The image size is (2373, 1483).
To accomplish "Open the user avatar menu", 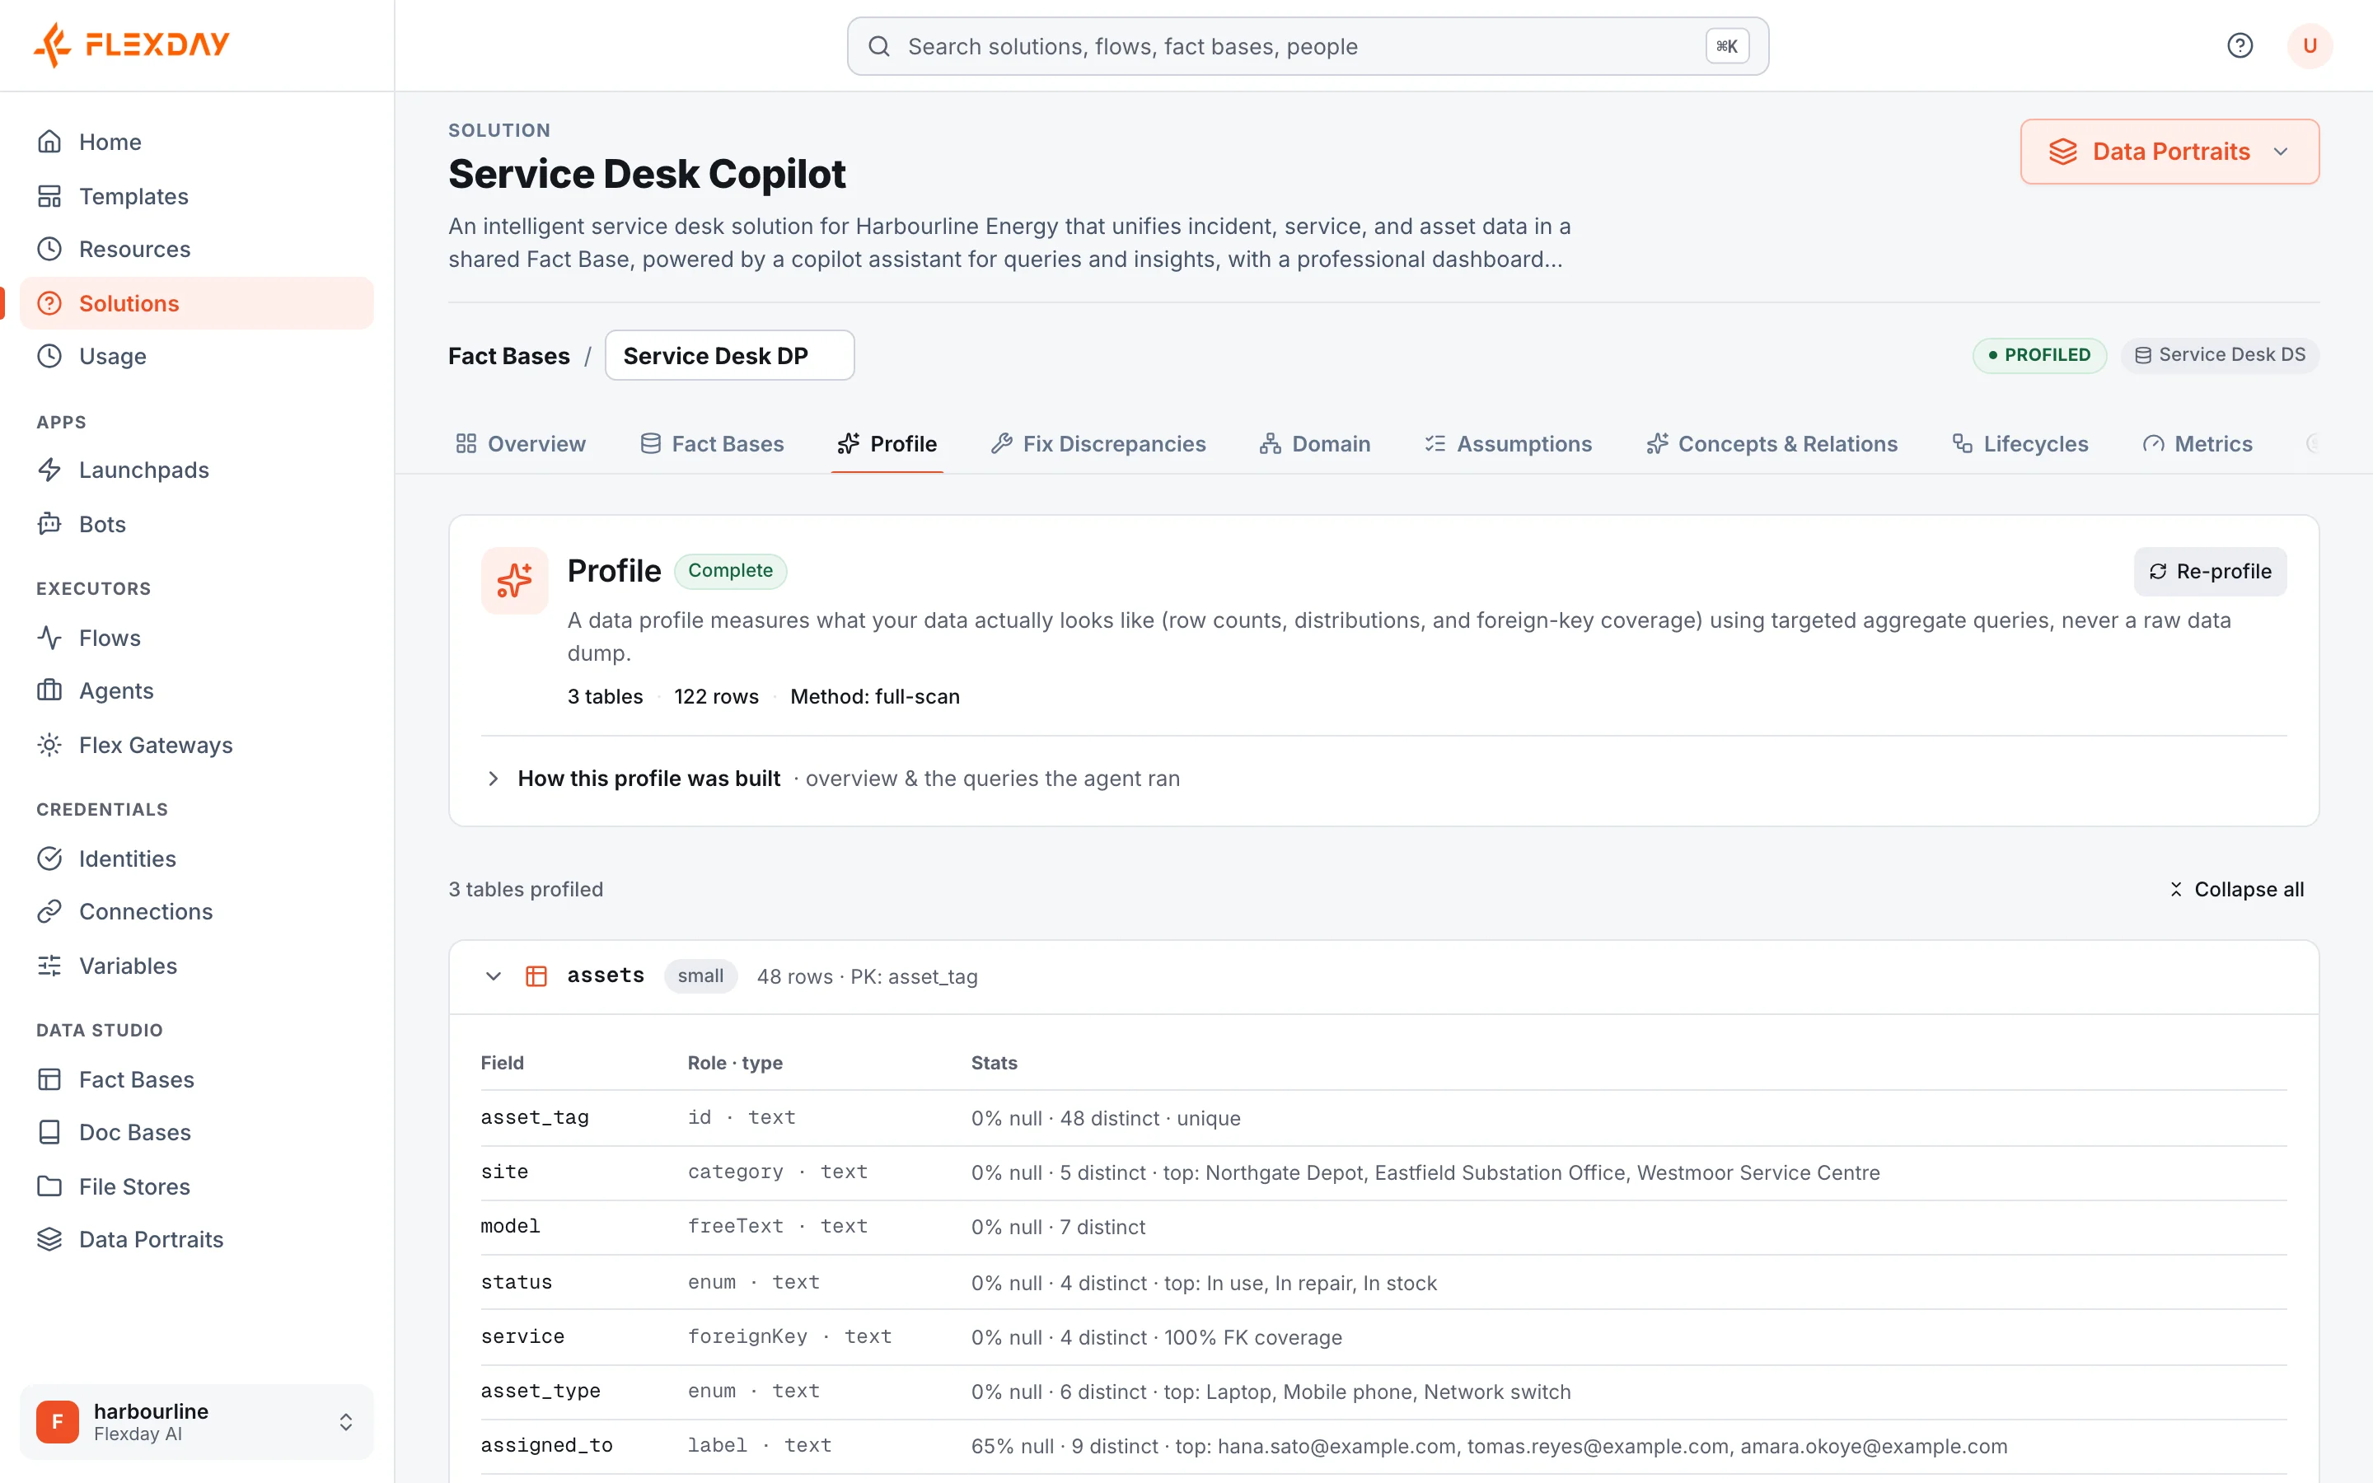I will [x=2310, y=45].
